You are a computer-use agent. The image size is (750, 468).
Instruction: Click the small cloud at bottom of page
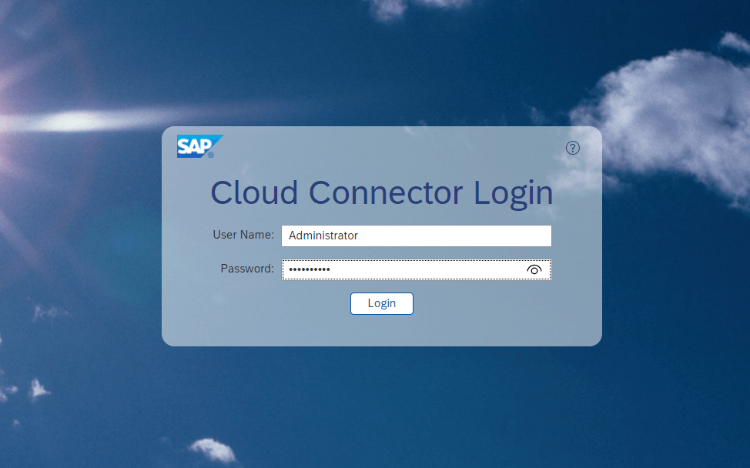(212, 449)
